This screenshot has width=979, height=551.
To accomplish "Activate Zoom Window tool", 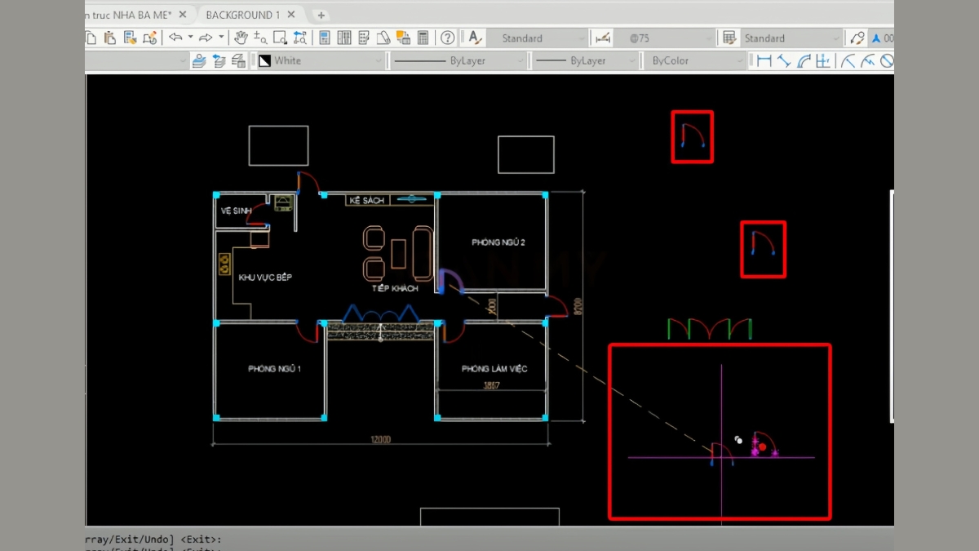I will [x=280, y=38].
